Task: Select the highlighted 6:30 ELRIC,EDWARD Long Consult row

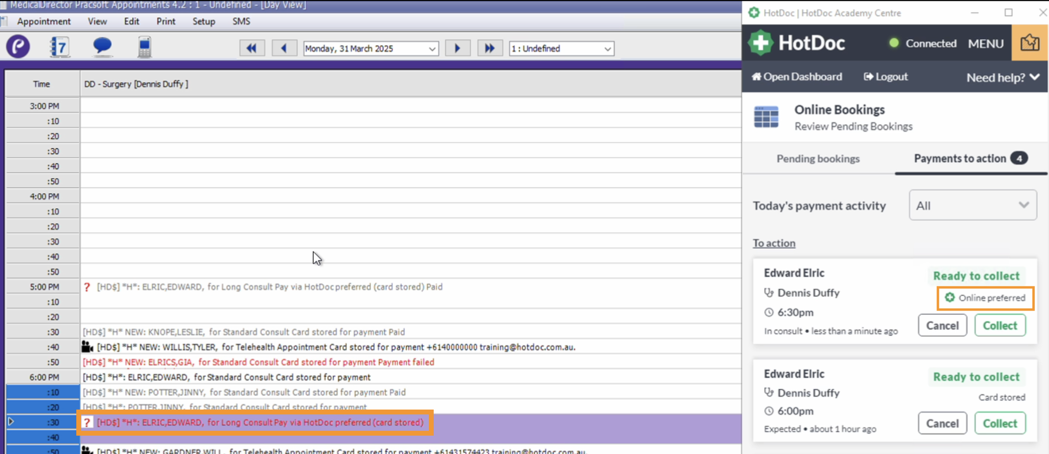Action: point(411,423)
